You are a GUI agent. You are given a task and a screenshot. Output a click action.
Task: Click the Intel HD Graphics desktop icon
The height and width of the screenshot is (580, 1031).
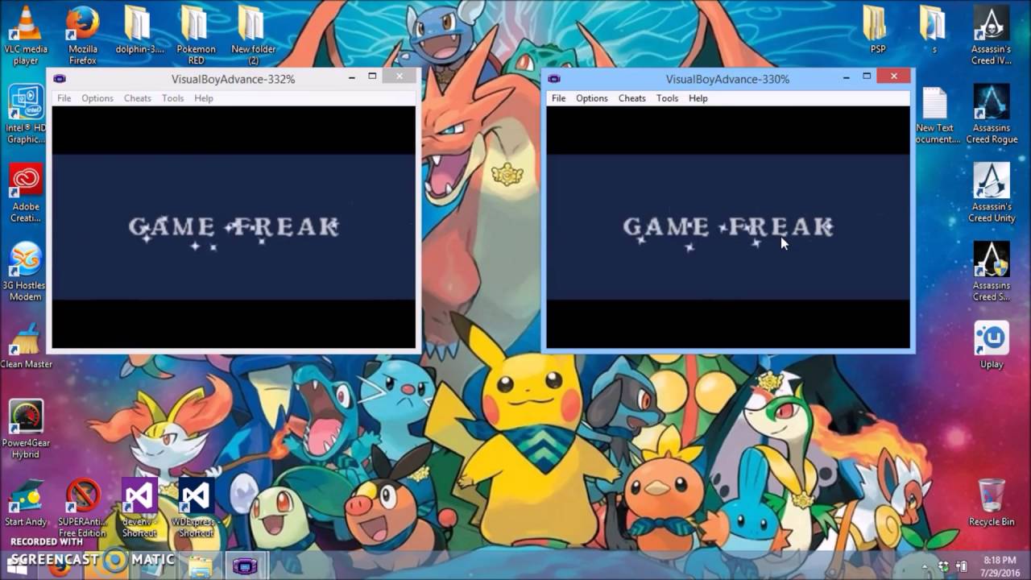(26, 114)
